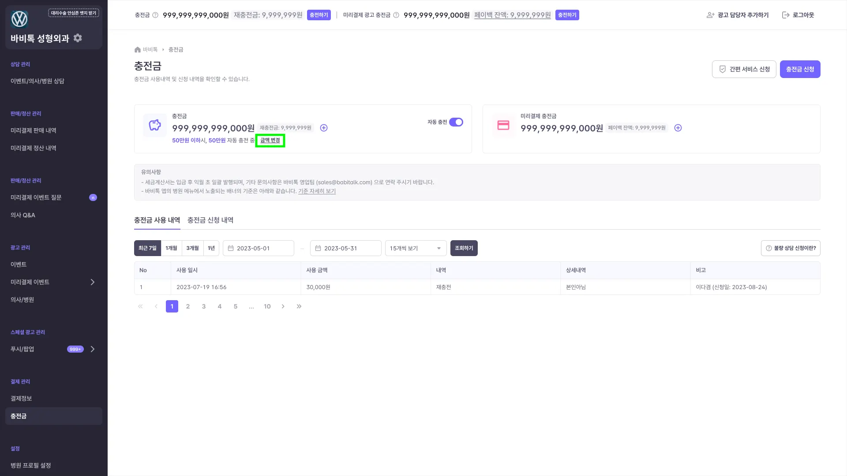Image resolution: width=847 pixels, height=476 pixels.
Task: Click 조회하기 search button
Action: (x=464, y=248)
